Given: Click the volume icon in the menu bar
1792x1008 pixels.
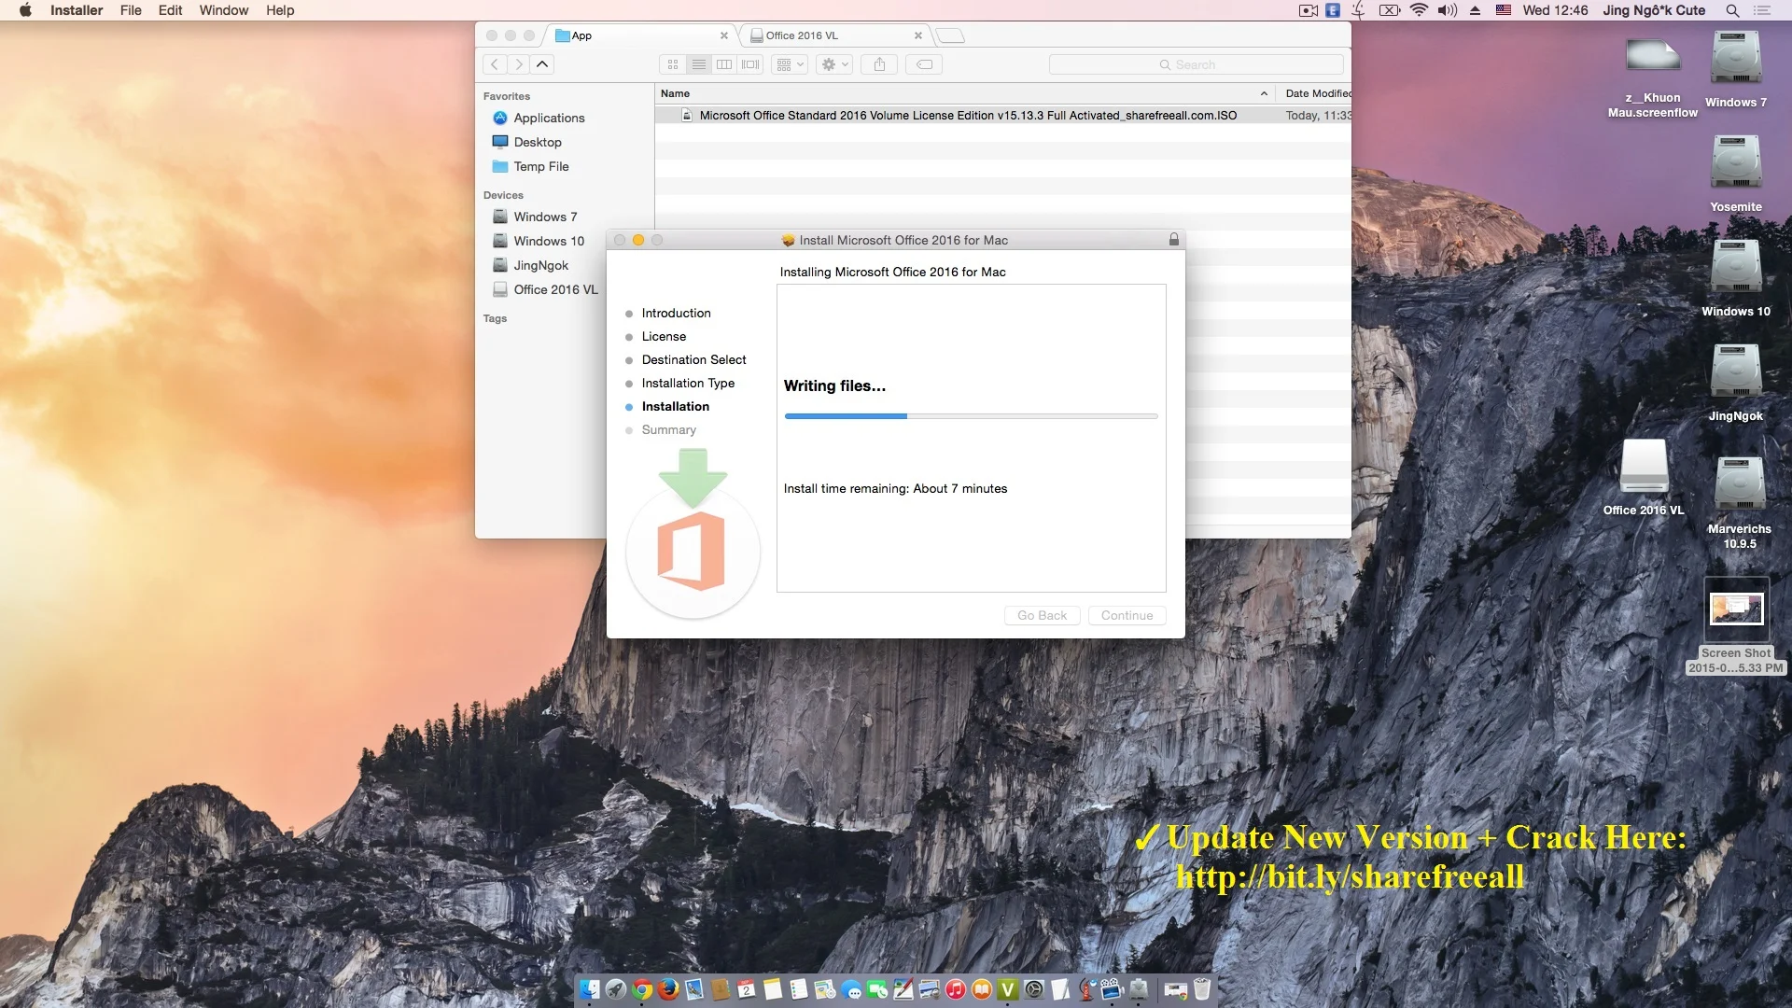Looking at the screenshot, I should point(1448,10).
